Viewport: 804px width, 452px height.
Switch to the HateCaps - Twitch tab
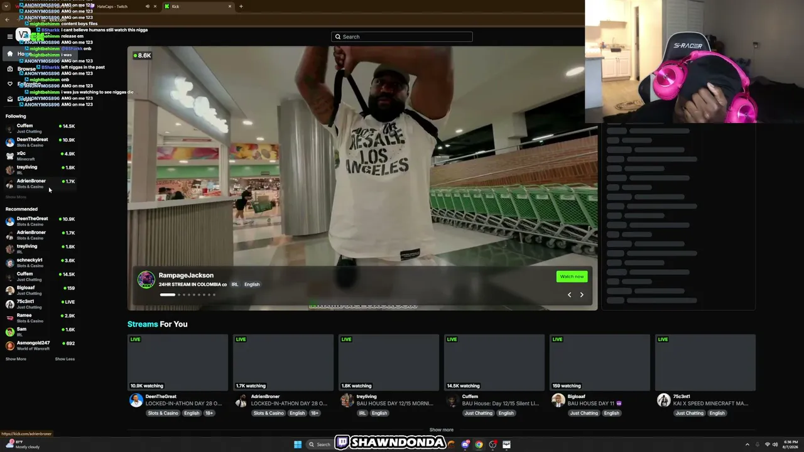point(122,6)
